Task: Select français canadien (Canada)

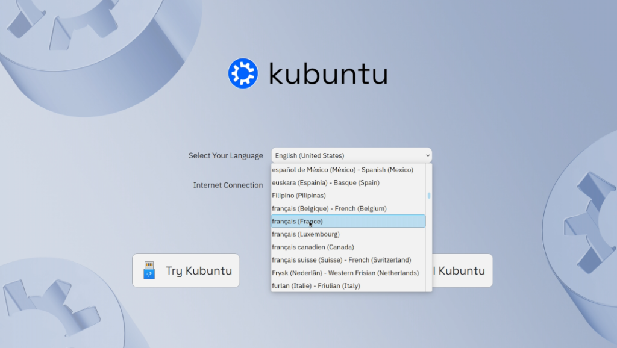Action: pos(313,247)
